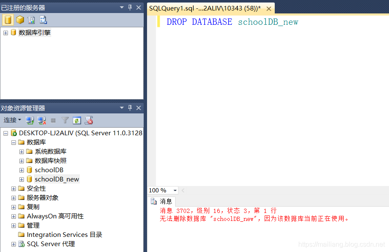Select the Integration Services icon in Registered Servers

(43, 20)
